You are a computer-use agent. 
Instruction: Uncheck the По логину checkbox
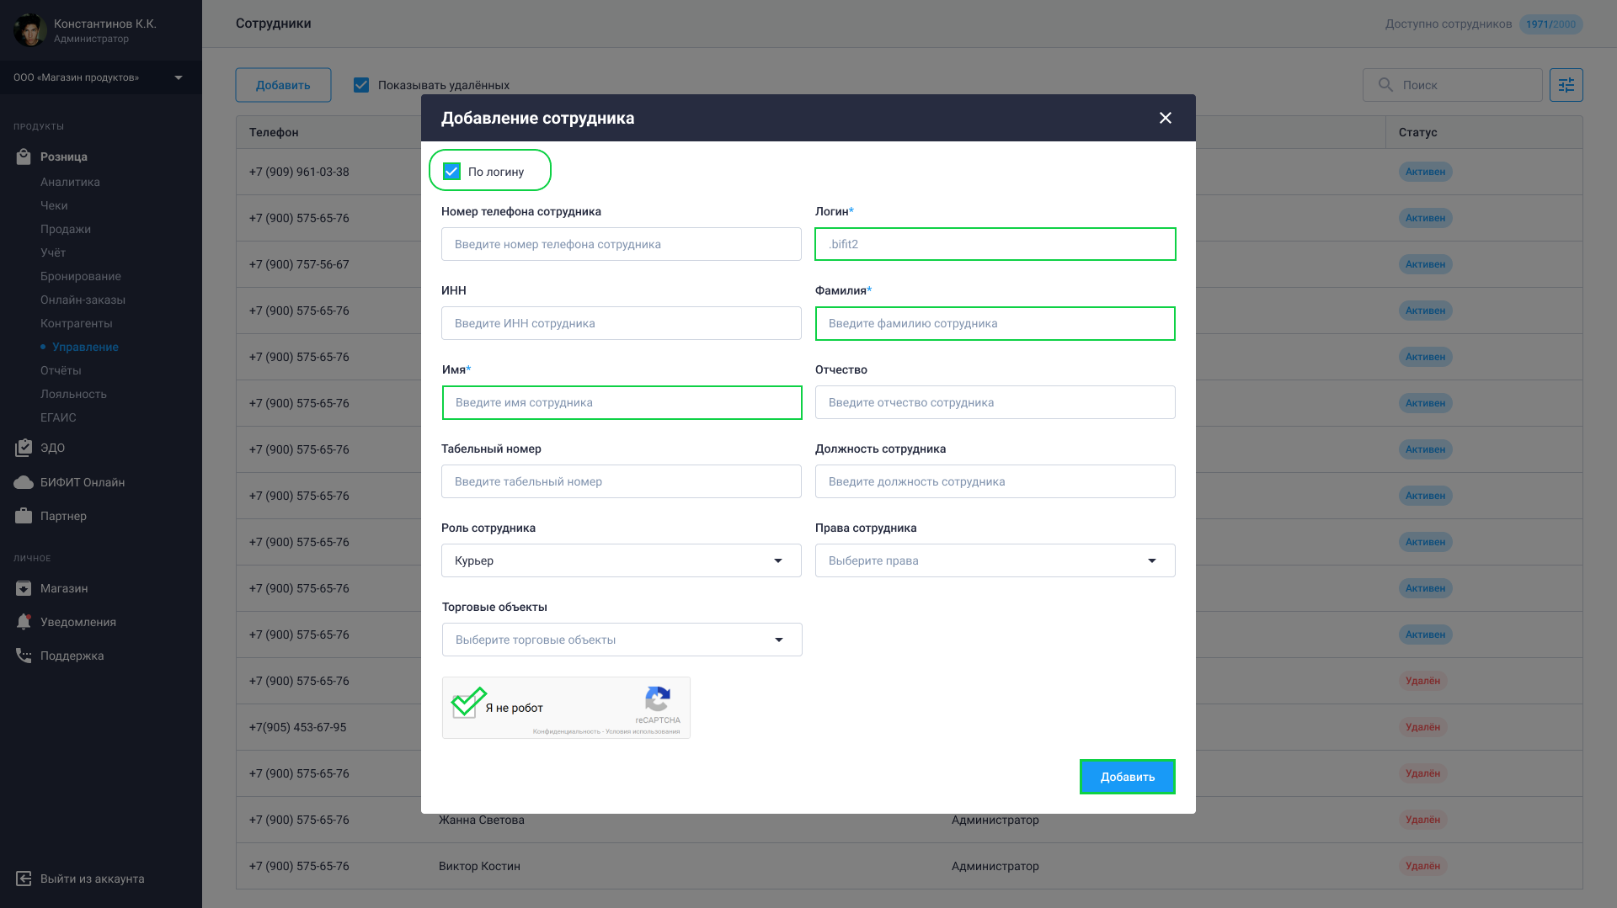[x=452, y=172]
